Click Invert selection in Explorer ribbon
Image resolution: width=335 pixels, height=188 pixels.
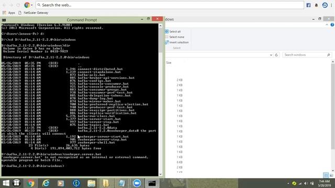point(177,42)
